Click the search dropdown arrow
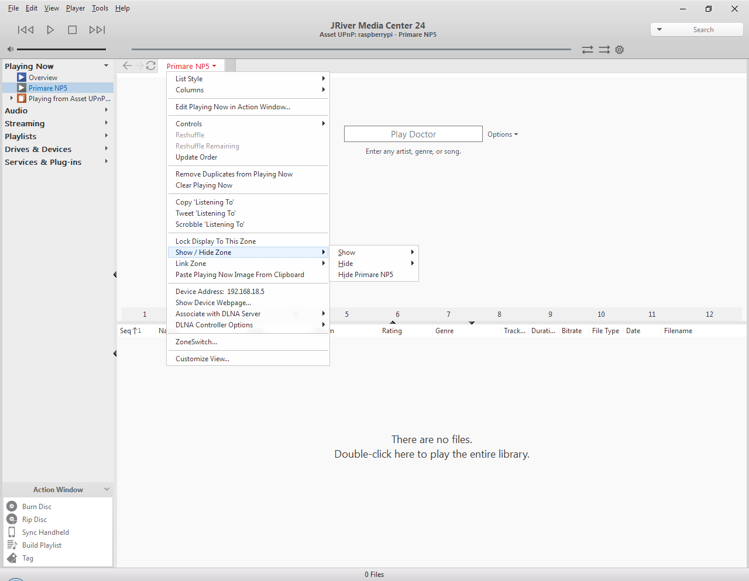The image size is (749, 581). pyautogui.click(x=659, y=29)
